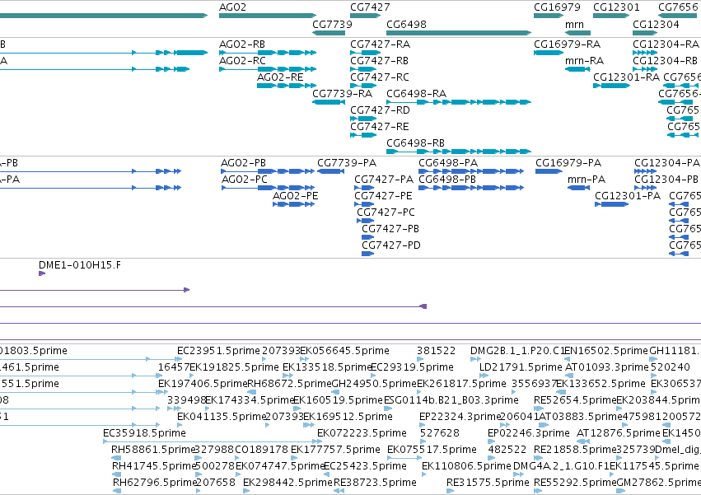
Task: Click the RH68672.5prime EST label
Action: click(x=289, y=384)
